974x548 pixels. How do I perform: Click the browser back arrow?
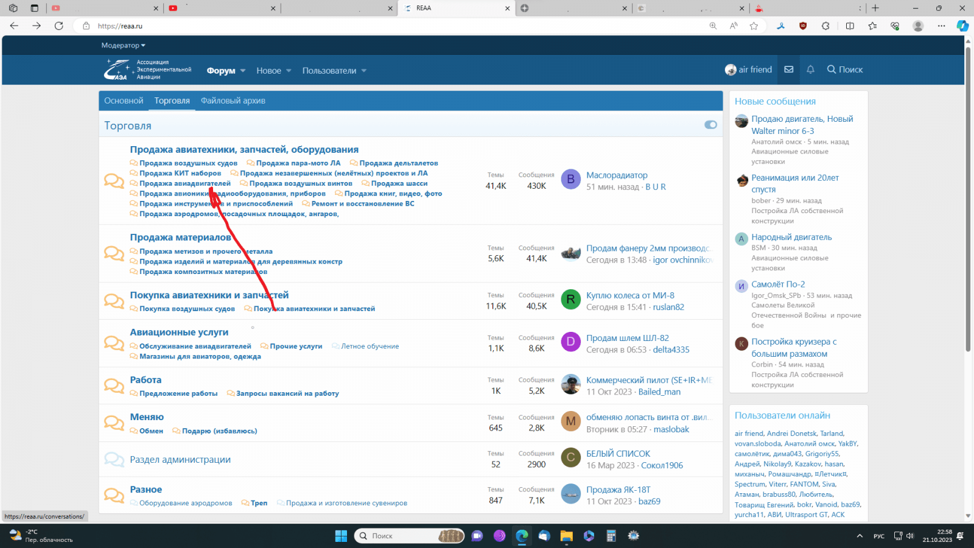pyautogui.click(x=14, y=26)
